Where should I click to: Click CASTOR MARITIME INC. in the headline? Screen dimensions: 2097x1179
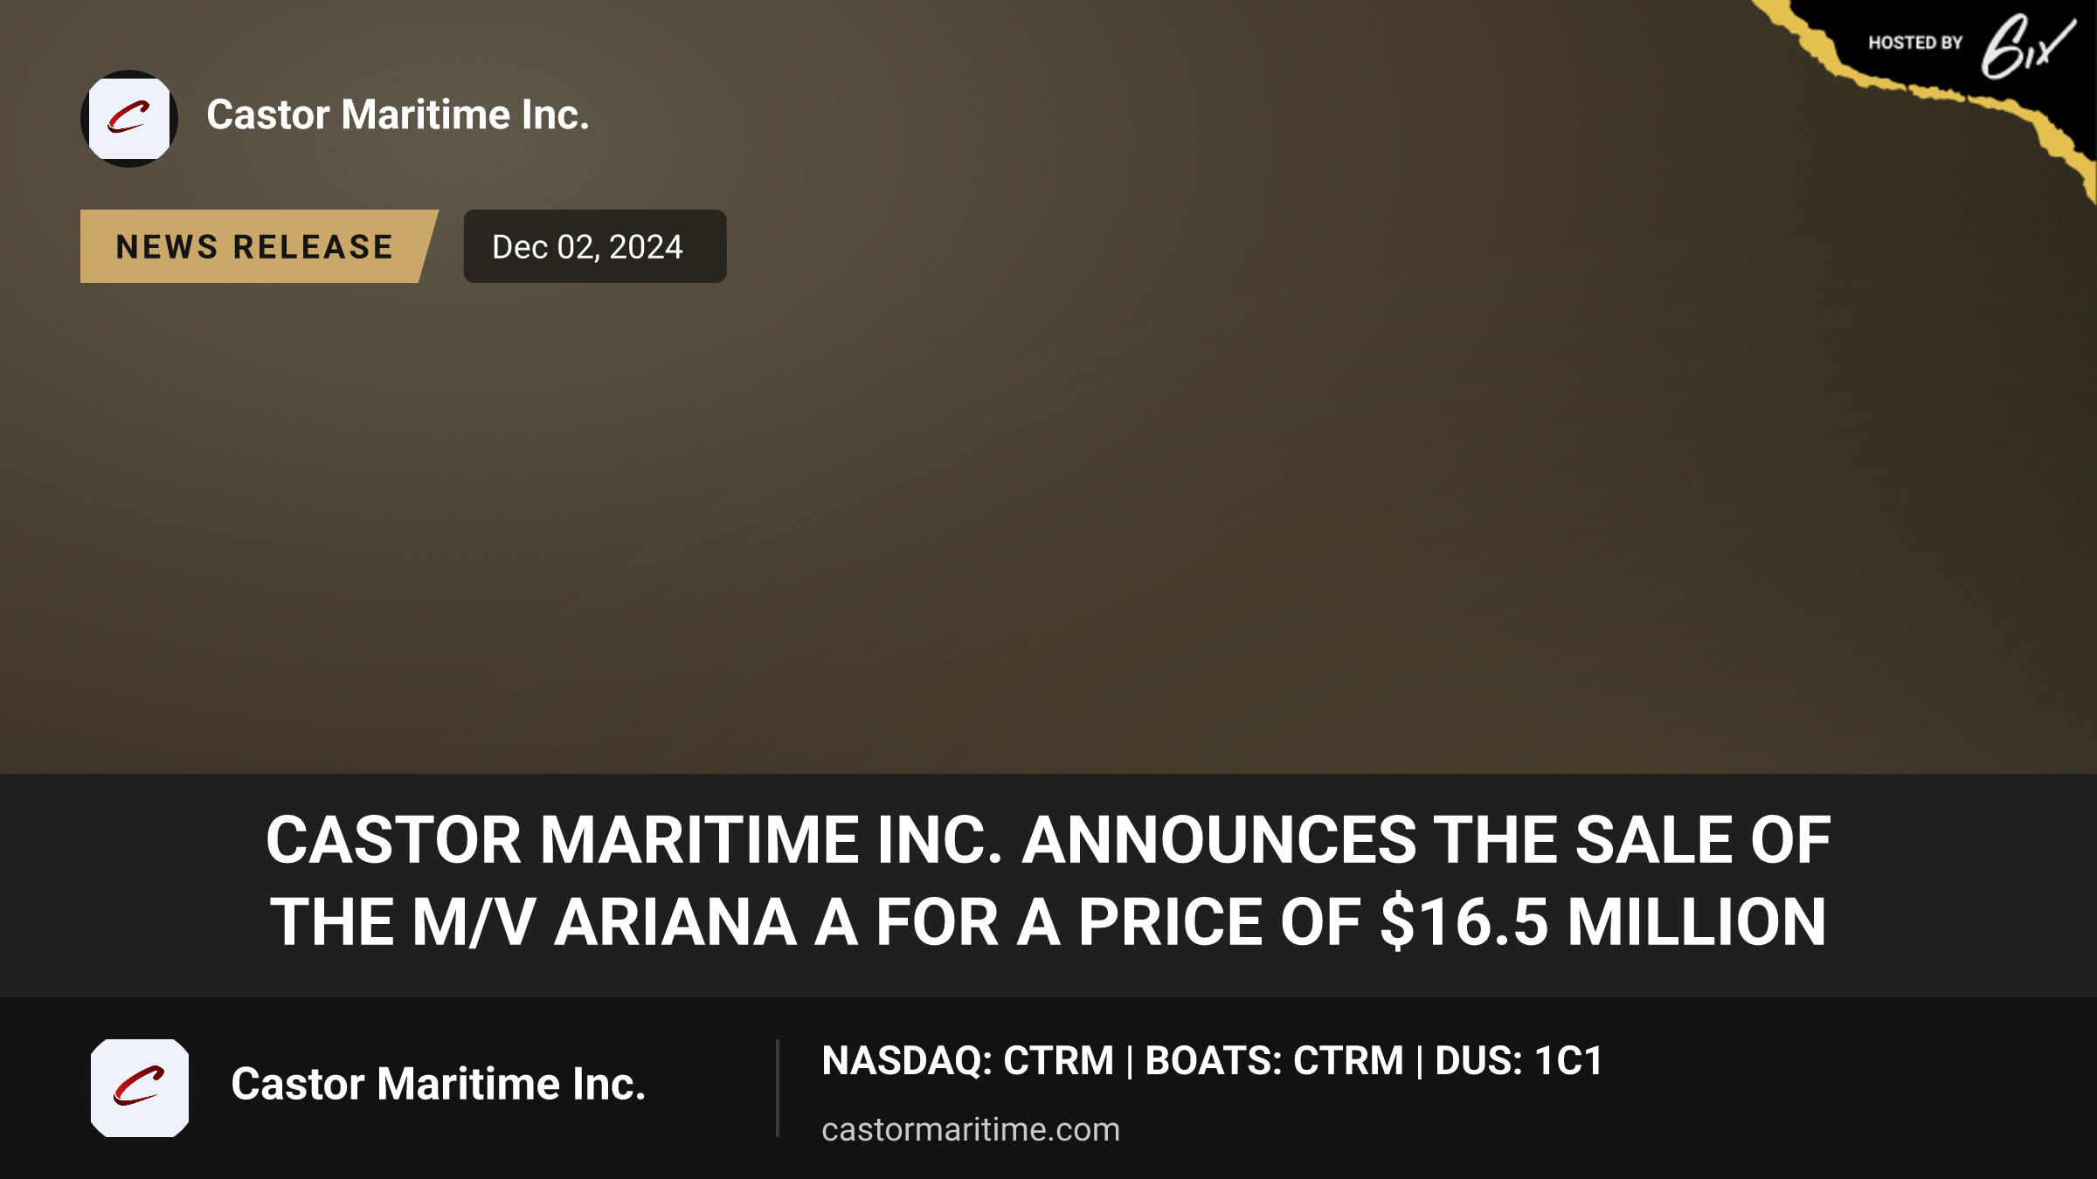pyautogui.click(x=634, y=840)
